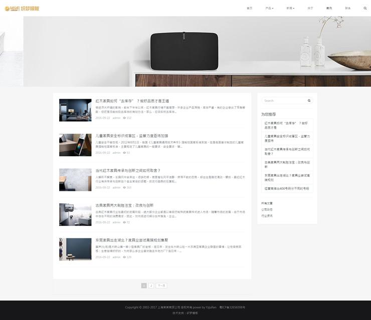
Task: Open main list article 红木家具如何“去库存”
Action: click(x=132, y=101)
